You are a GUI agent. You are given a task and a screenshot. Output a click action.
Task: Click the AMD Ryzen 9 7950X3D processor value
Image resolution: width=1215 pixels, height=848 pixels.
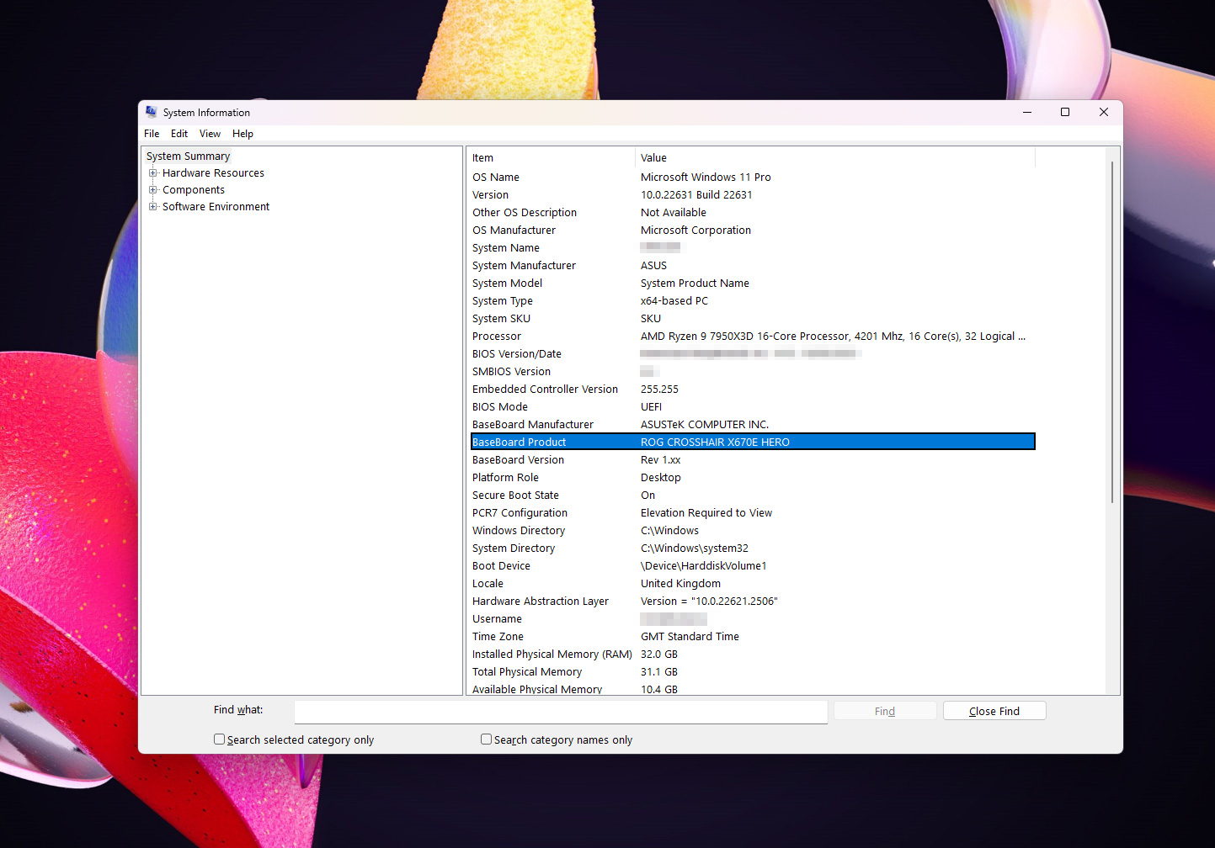(x=833, y=337)
